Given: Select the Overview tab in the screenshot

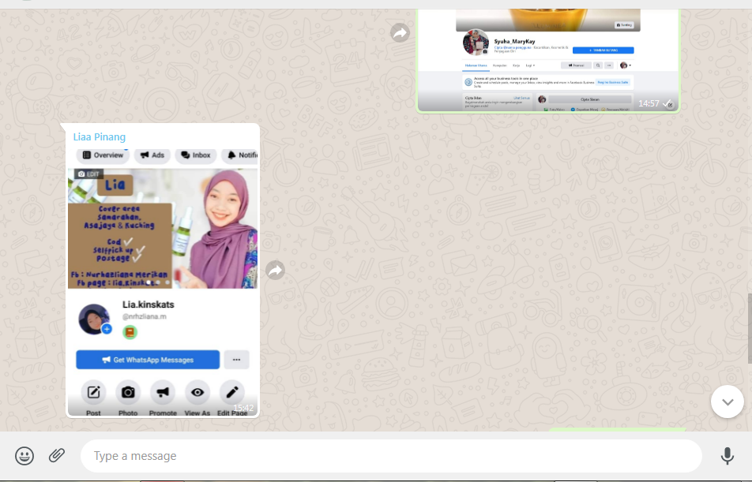Looking at the screenshot, I should (x=103, y=155).
